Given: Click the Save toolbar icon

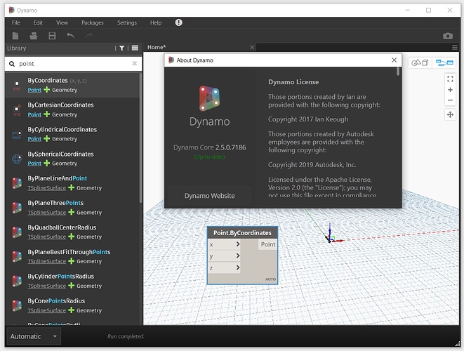Looking at the screenshot, I should pyautogui.click(x=52, y=36).
